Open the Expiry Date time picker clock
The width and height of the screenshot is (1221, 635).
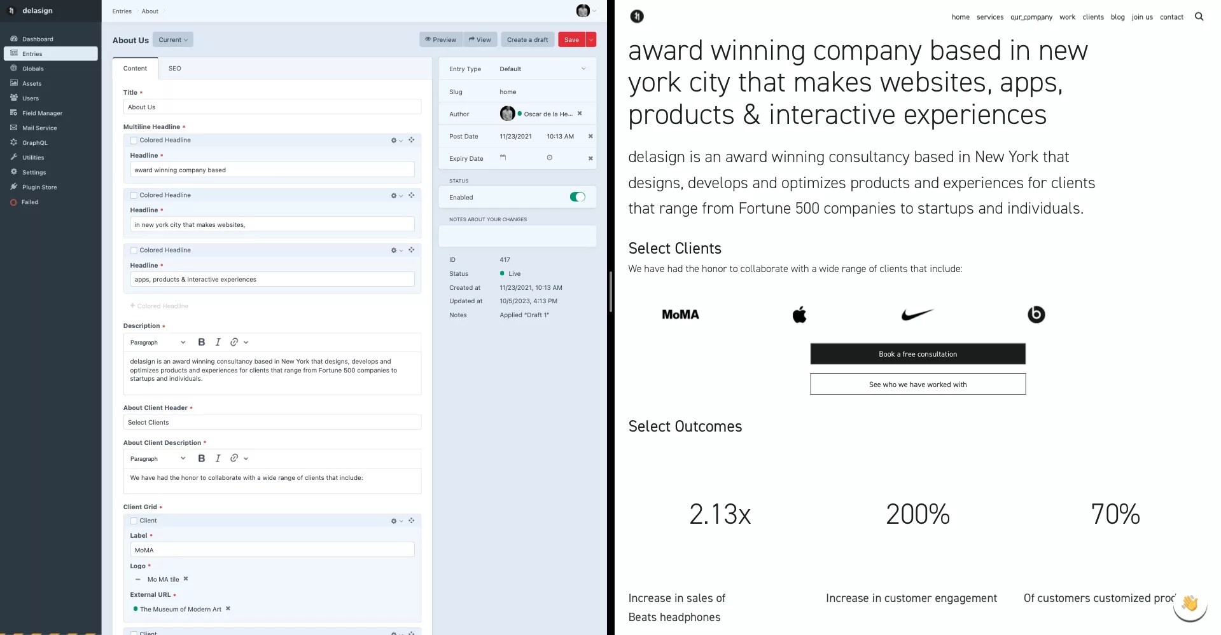click(550, 158)
